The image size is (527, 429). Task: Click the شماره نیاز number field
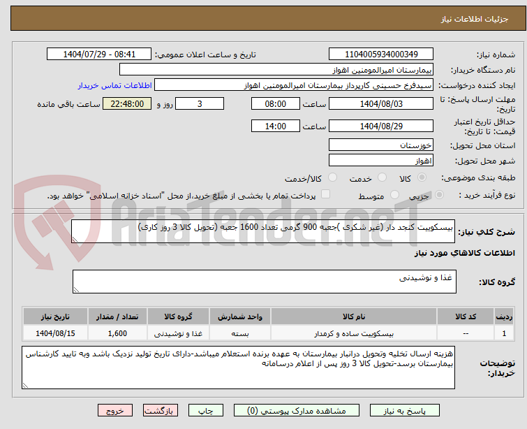click(x=381, y=54)
